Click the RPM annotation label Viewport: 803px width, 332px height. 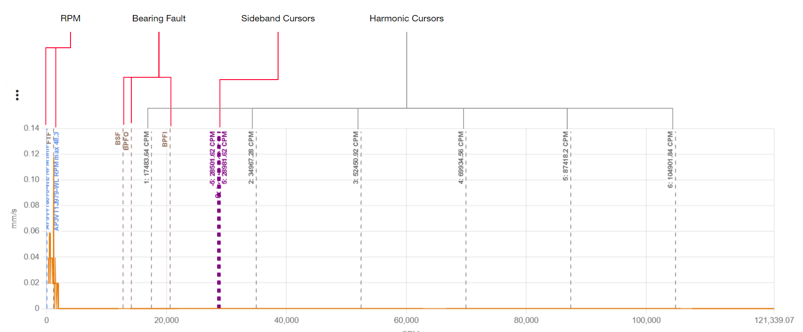(71, 19)
